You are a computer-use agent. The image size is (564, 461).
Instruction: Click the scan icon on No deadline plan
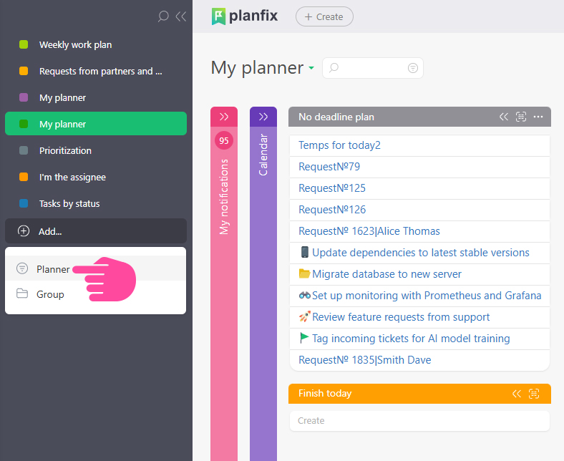(x=521, y=117)
